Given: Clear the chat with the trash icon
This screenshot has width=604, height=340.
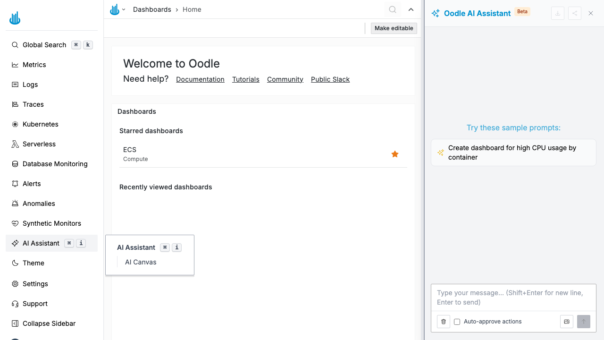Looking at the screenshot, I should (443, 322).
